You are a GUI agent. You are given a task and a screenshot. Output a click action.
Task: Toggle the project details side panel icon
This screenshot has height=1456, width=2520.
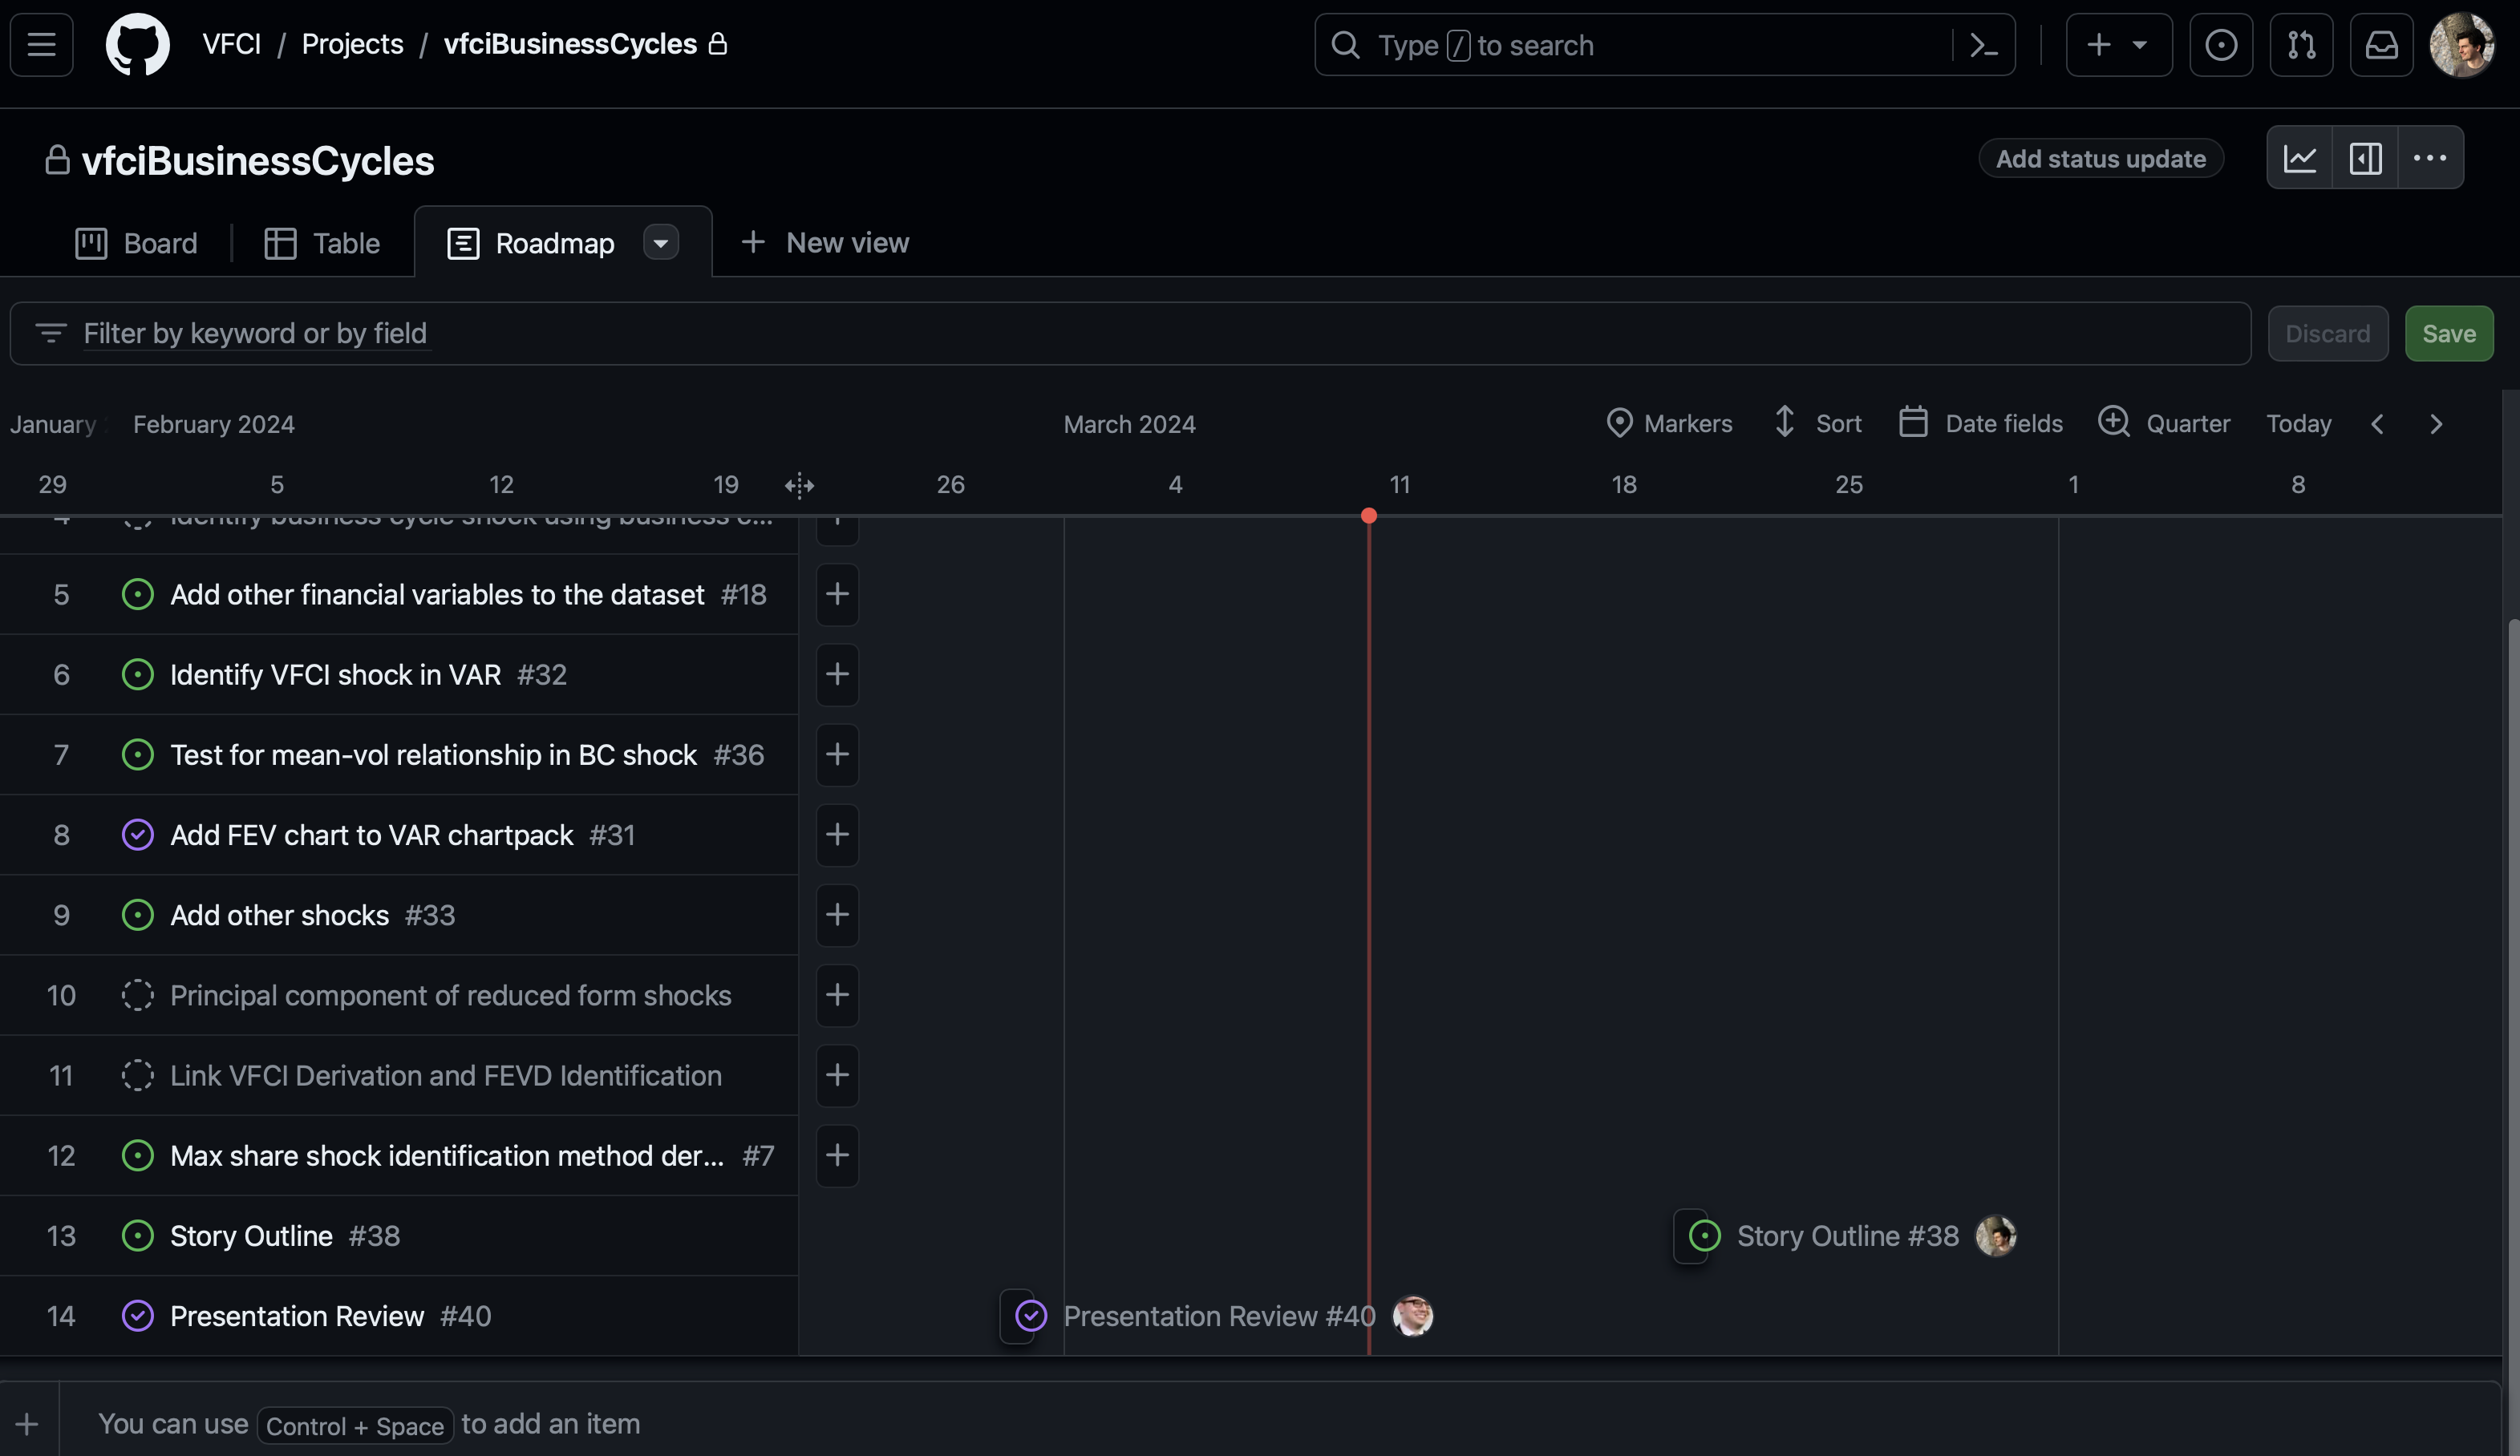(2365, 158)
